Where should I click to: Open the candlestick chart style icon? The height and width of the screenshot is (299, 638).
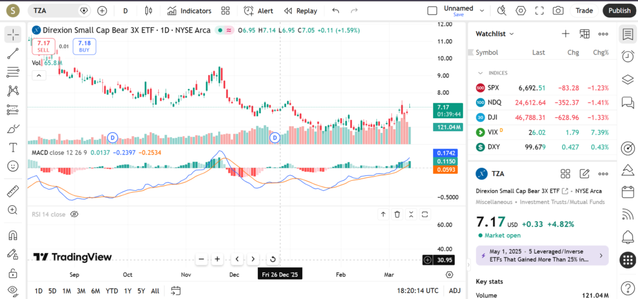pyautogui.click(x=148, y=11)
